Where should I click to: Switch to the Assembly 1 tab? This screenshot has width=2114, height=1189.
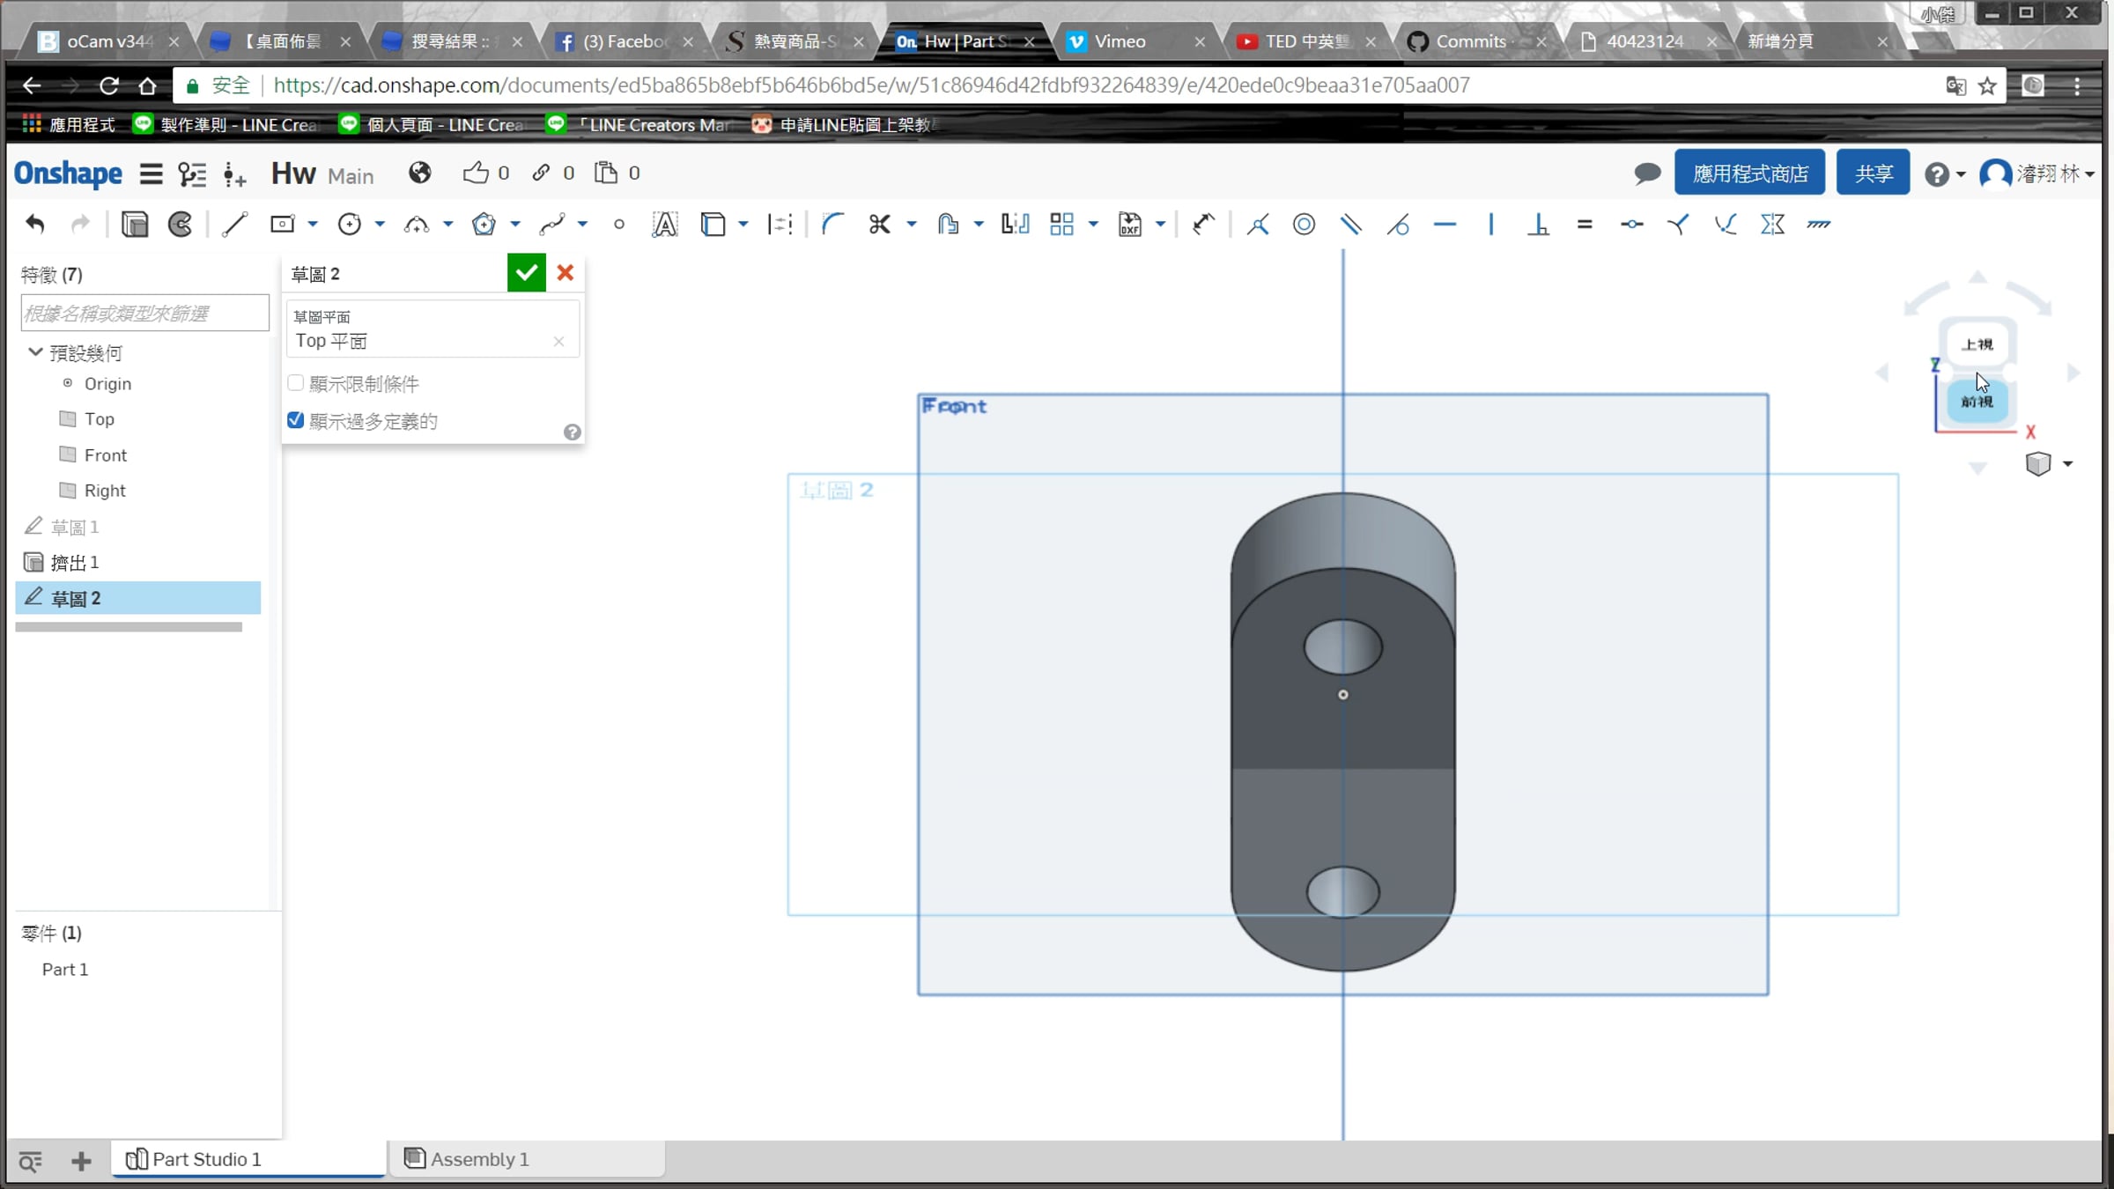[479, 1159]
